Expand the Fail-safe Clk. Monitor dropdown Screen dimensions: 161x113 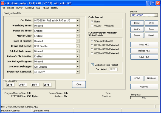[78, 56]
